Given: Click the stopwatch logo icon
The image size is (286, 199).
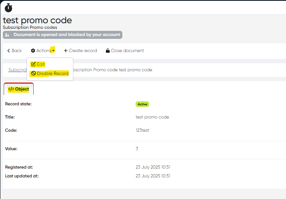Looking at the screenshot, I should (x=8, y=8).
